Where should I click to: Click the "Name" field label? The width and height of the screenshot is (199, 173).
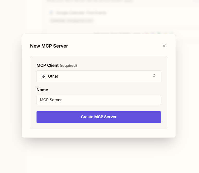pyautogui.click(x=42, y=90)
